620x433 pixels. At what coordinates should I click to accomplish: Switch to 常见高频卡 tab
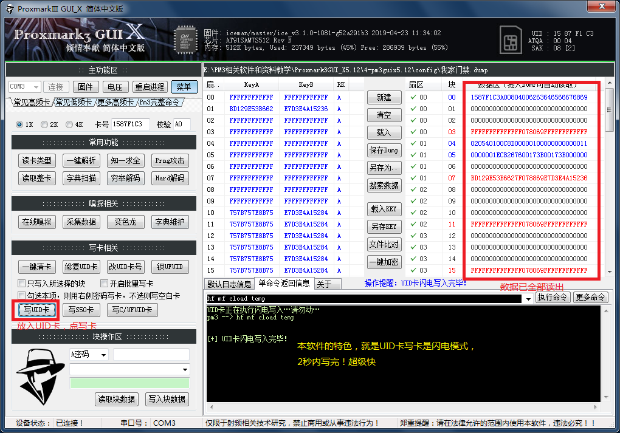32,102
